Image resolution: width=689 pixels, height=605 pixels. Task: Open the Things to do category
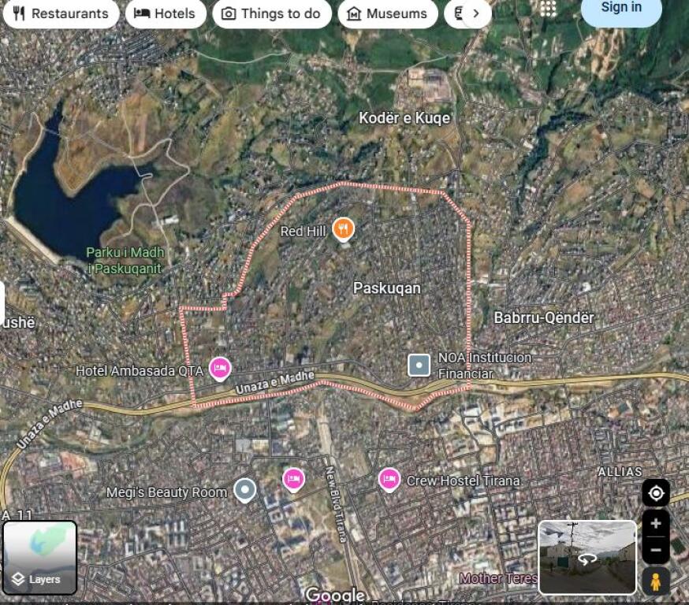(272, 13)
